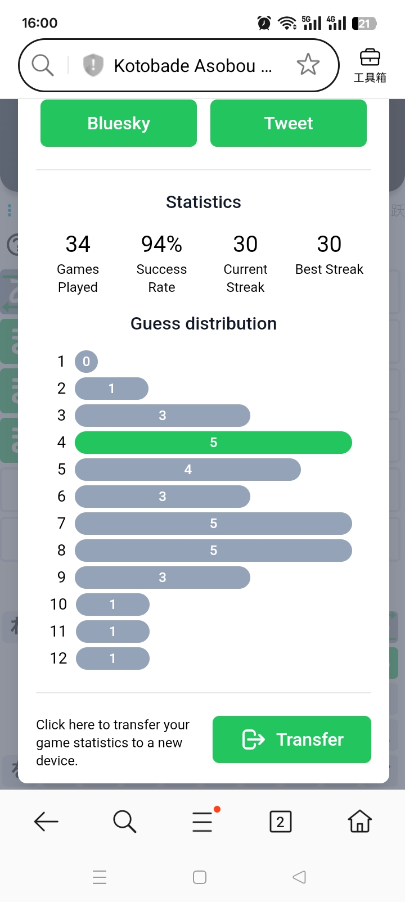Tap the 7-guess distribution bar
The width and height of the screenshot is (405, 902).
[213, 524]
